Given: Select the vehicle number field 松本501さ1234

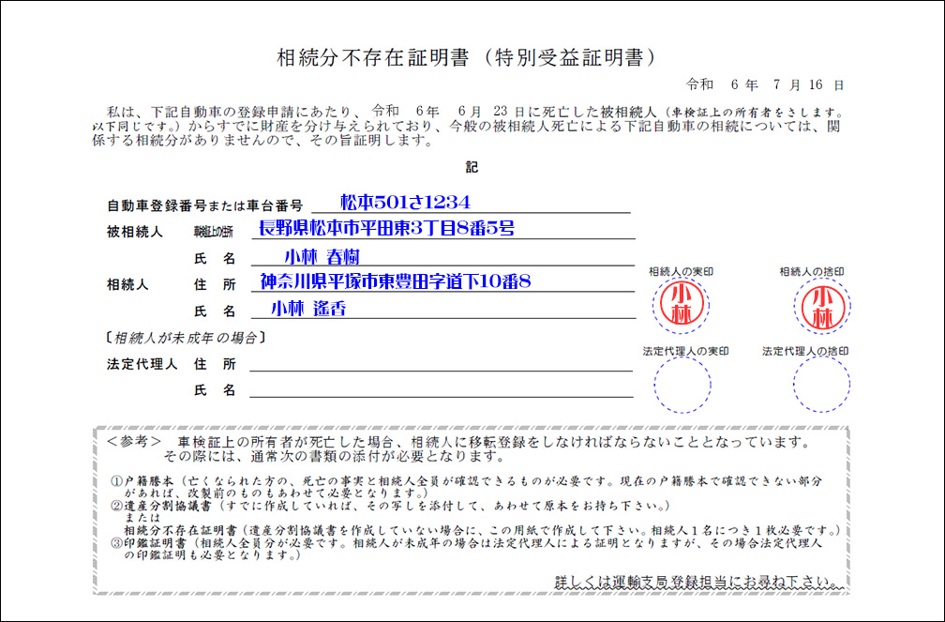Looking at the screenshot, I should (x=405, y=202).
